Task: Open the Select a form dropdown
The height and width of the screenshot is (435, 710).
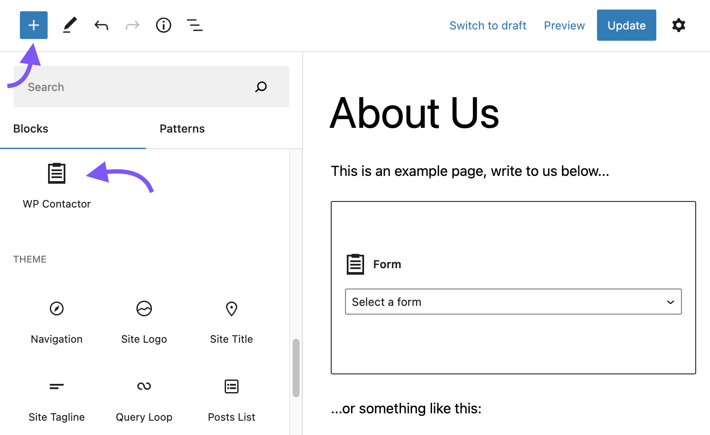Action: [x=513, y=302]
